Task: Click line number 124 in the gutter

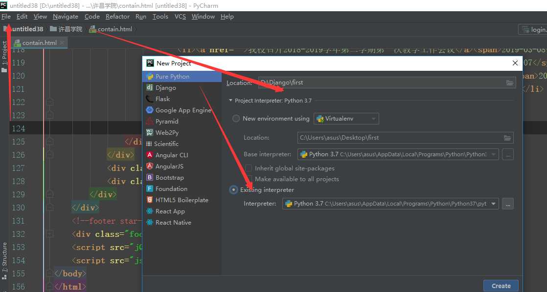Action: tap(19, 128)
